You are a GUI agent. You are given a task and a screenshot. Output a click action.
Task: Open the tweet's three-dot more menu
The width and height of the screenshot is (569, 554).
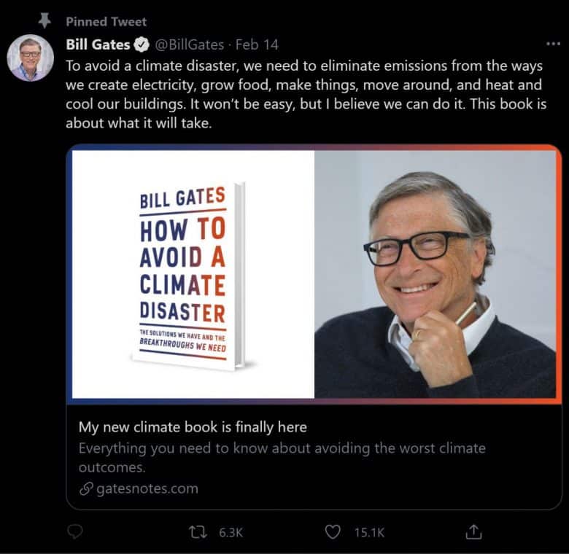[x=553, y=44]
